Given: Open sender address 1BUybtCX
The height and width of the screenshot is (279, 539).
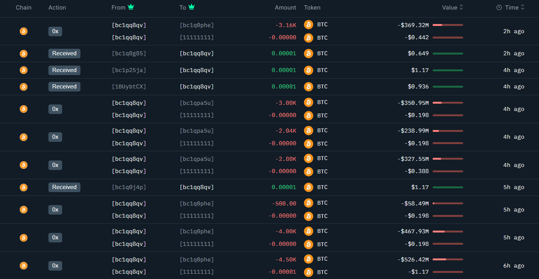Looking at the screenshot, I should point(129,87).
